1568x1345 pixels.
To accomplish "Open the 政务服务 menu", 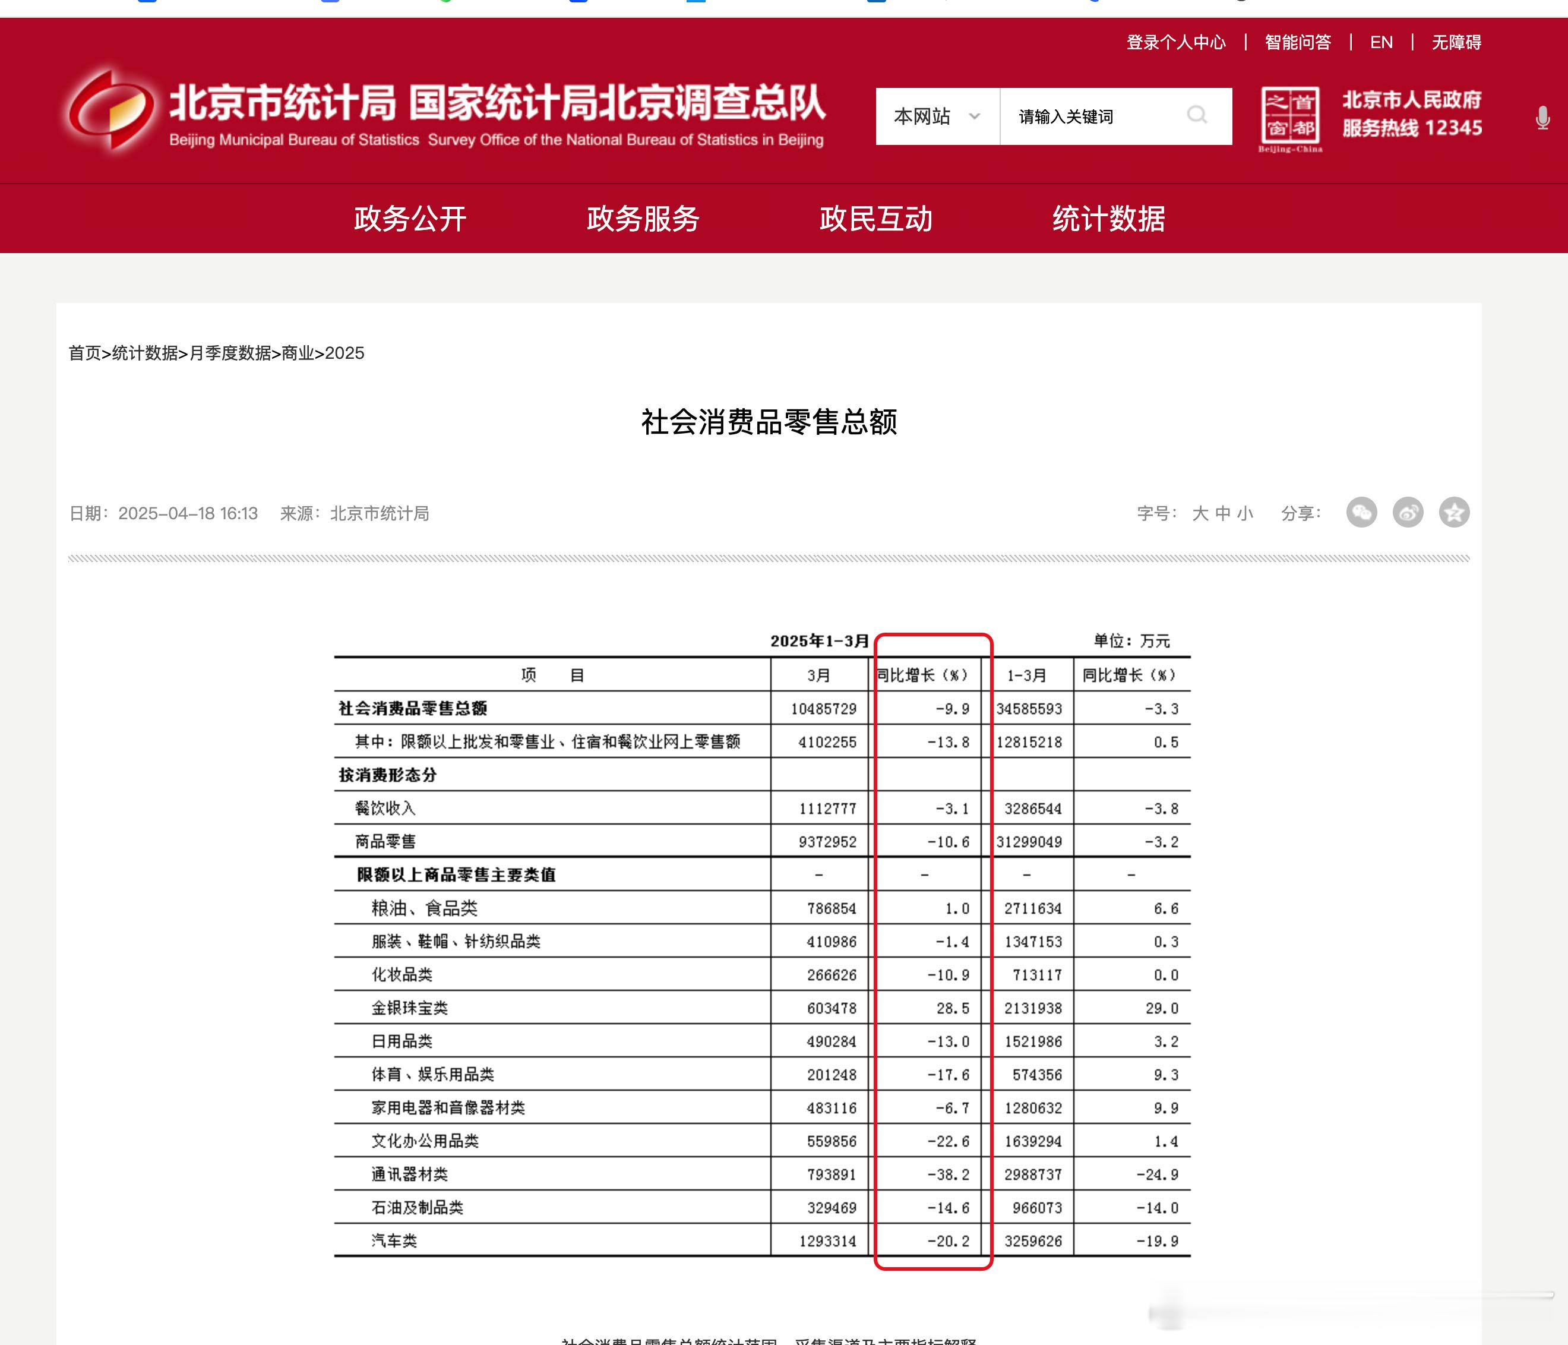I will point(643,219).
